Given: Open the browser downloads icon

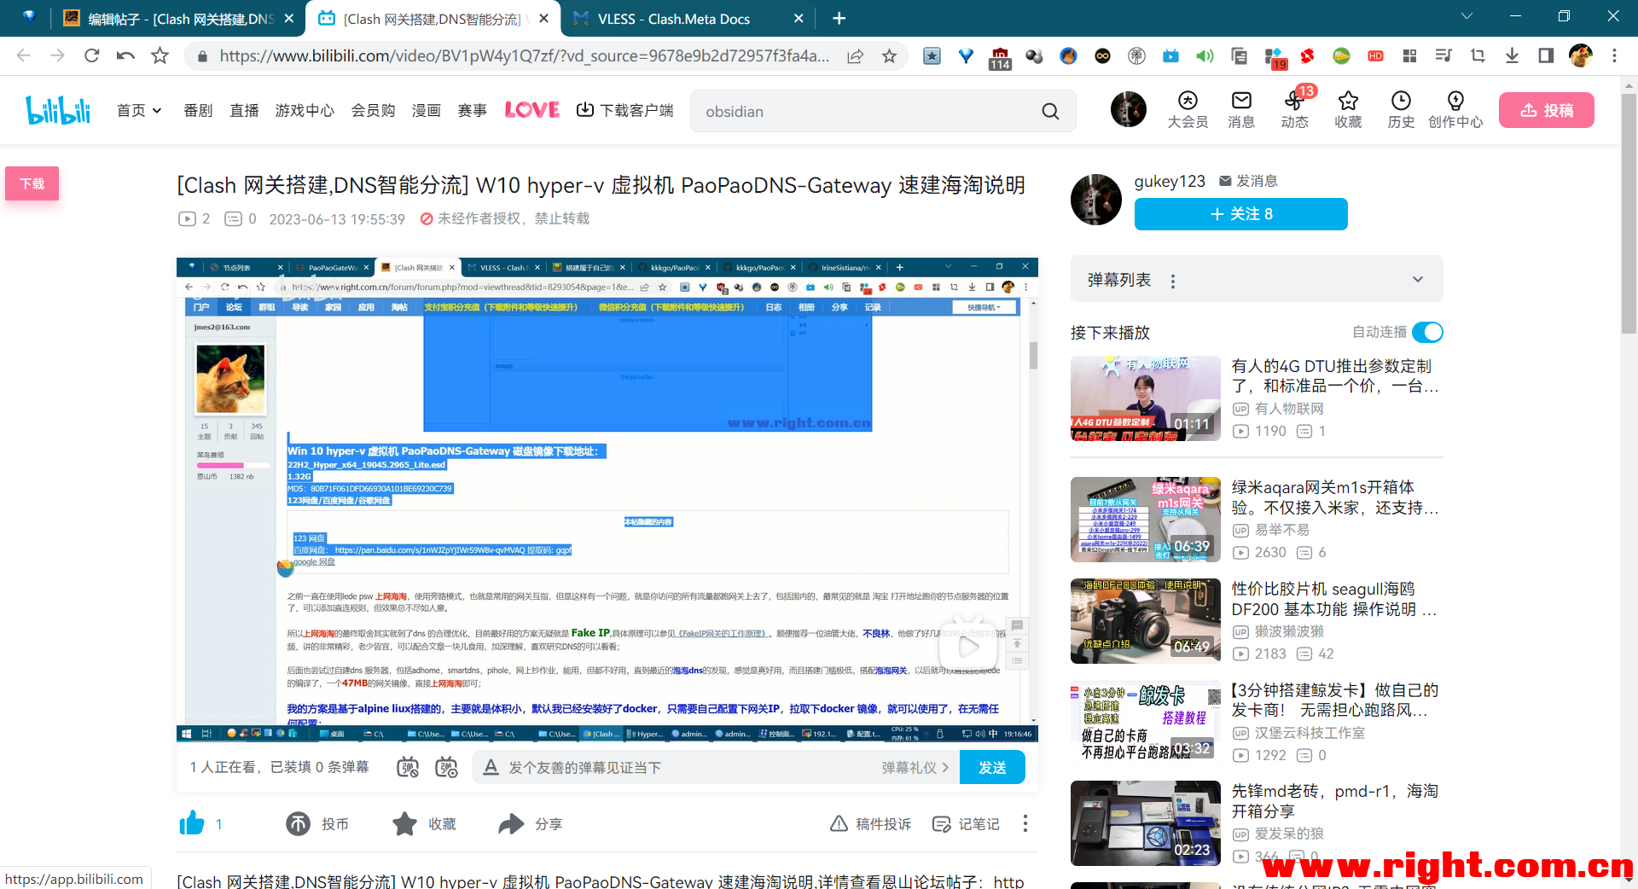Looking at the screenshot, I should click(1512, 55).
